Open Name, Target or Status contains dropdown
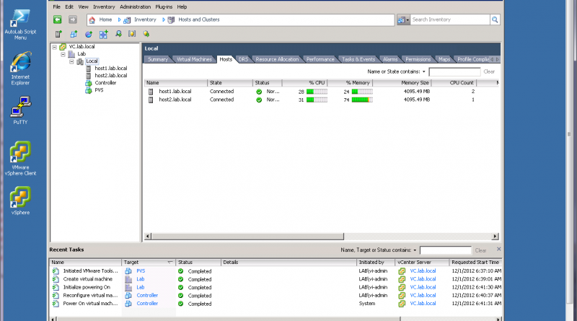This screenshot has width=577, height=321. tap(415, 250)
